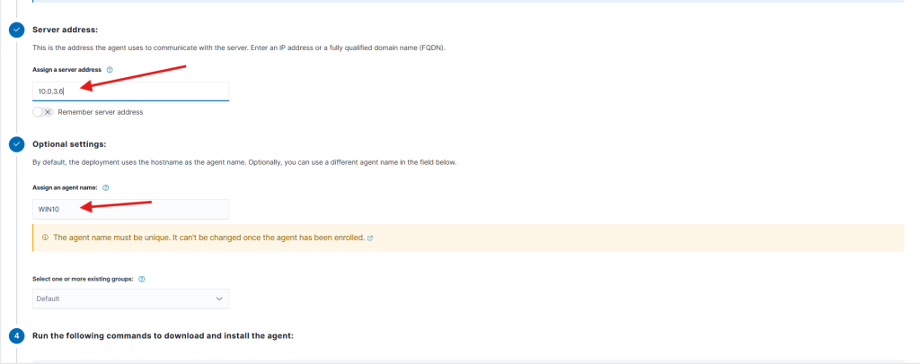The height and width of the screenshot is (364, 920).
Task: Open help tooltip beside Assign a server address
Action: [x=110, y=69]
